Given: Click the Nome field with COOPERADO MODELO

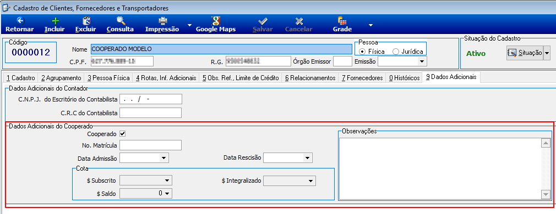Looking at the screenshot, I should (221, 49).
